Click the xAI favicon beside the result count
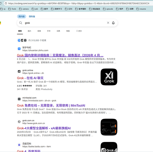 click(x=22, y=40)
